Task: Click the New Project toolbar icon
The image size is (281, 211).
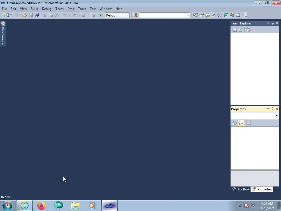Action: [x=7, y=15]
